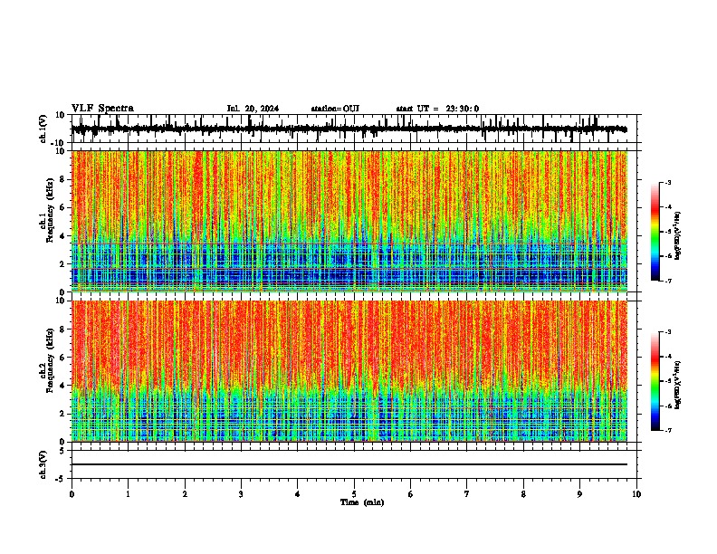The width and height of the screenshot is (717, 554).
Task: Click the time axis tick label 8
Action: coord(523,494)
